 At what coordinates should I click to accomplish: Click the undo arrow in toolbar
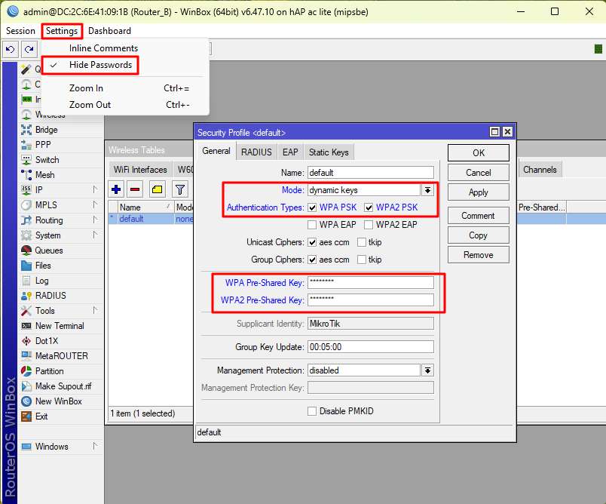11,49
